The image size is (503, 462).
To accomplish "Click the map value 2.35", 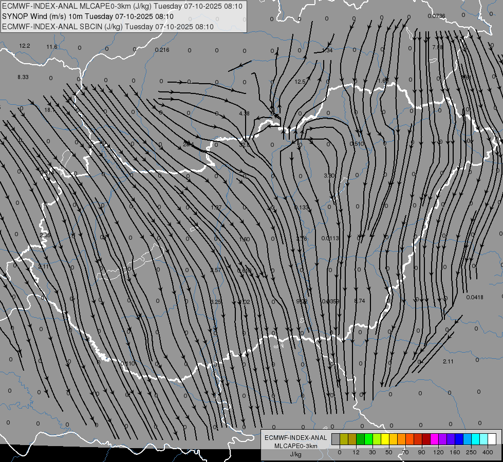I will (45, 235).
